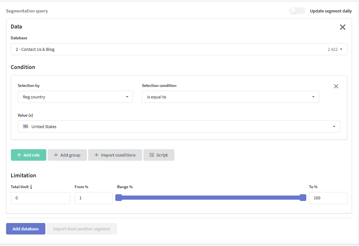Image resolution: width=359 pixels, height=246 pixels.
Task: Open the Selection condition dropdown arrow
Action: tap(313, 97)
